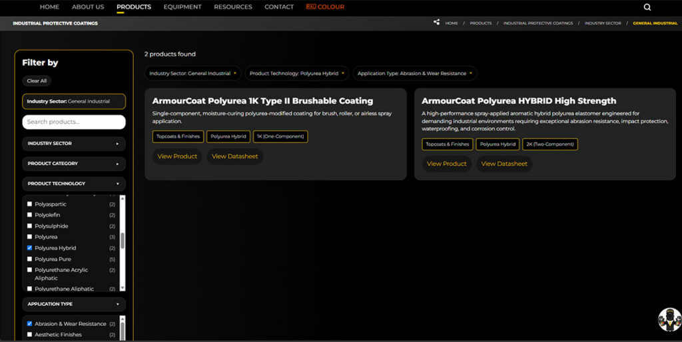
Task: Open the Industry Sector breadcrumb link
Action: point(603,23)
